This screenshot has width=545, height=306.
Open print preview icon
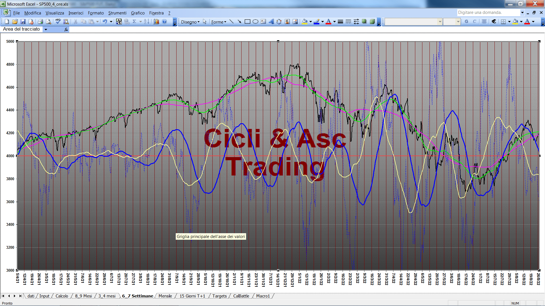(x=49, y=22)
